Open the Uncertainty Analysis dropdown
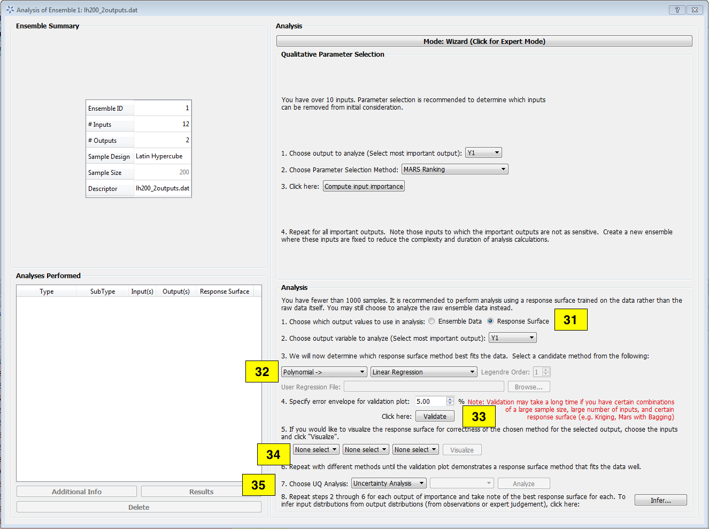 [x=388, y=482]
